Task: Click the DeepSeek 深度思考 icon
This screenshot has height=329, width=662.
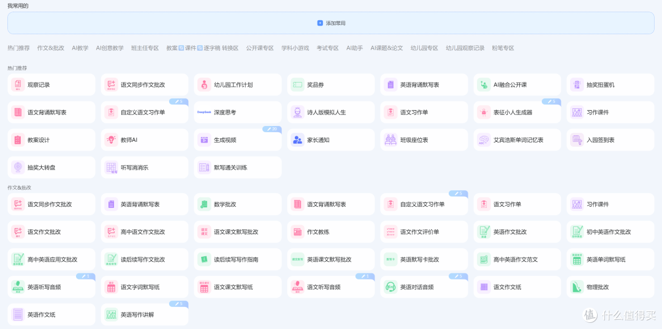Action: [x=204, y=113]
